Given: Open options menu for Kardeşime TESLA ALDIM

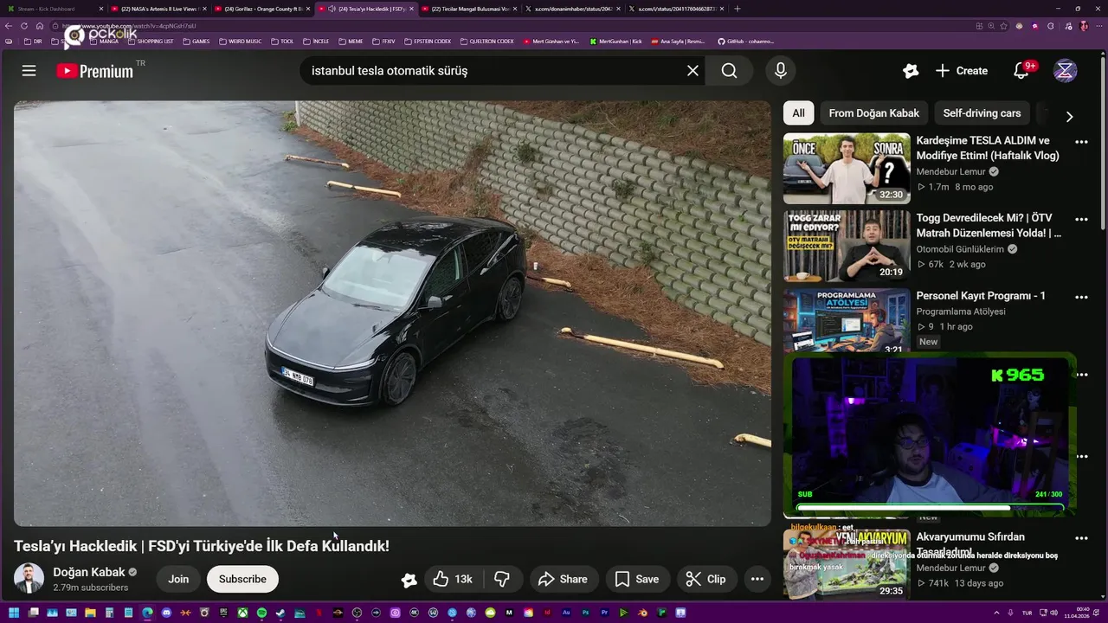Looking at the screenshot, I should click(x=1081, y=142).
